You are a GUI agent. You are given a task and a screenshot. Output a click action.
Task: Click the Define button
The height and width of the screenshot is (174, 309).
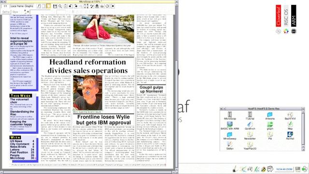pyautogui.click(x=6, y=12)
